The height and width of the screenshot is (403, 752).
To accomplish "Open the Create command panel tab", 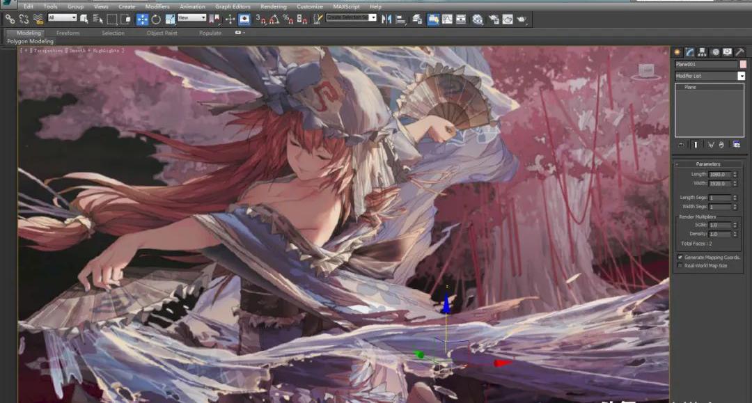I will [x=677, y=52].
